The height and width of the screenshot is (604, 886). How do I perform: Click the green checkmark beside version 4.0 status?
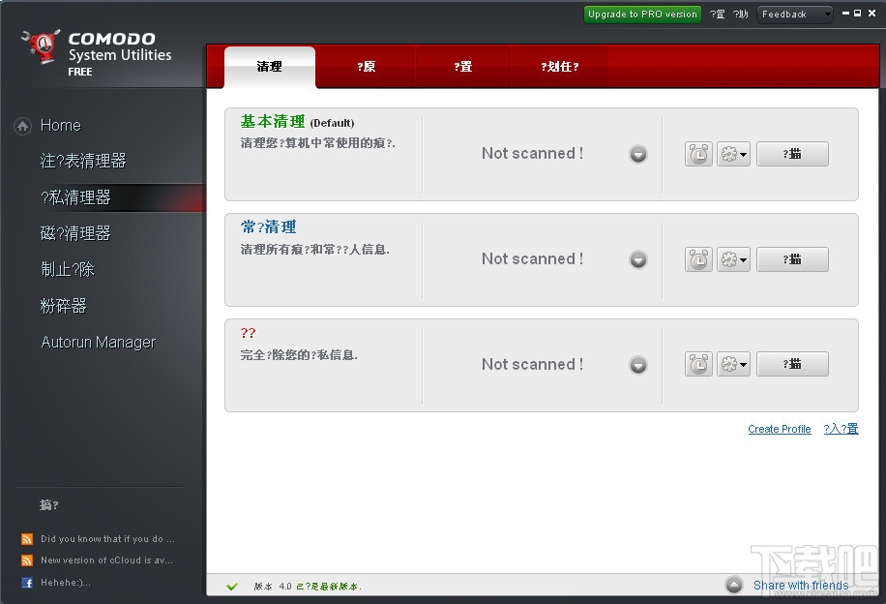tap(232, 585)
